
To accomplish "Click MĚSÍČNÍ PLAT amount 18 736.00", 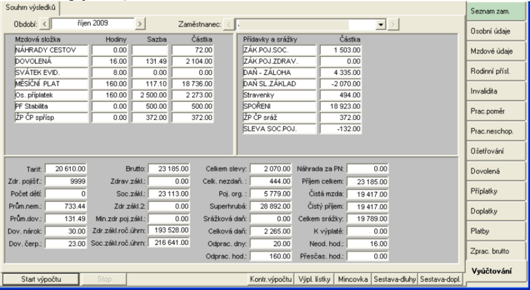I will click(193, 84).
